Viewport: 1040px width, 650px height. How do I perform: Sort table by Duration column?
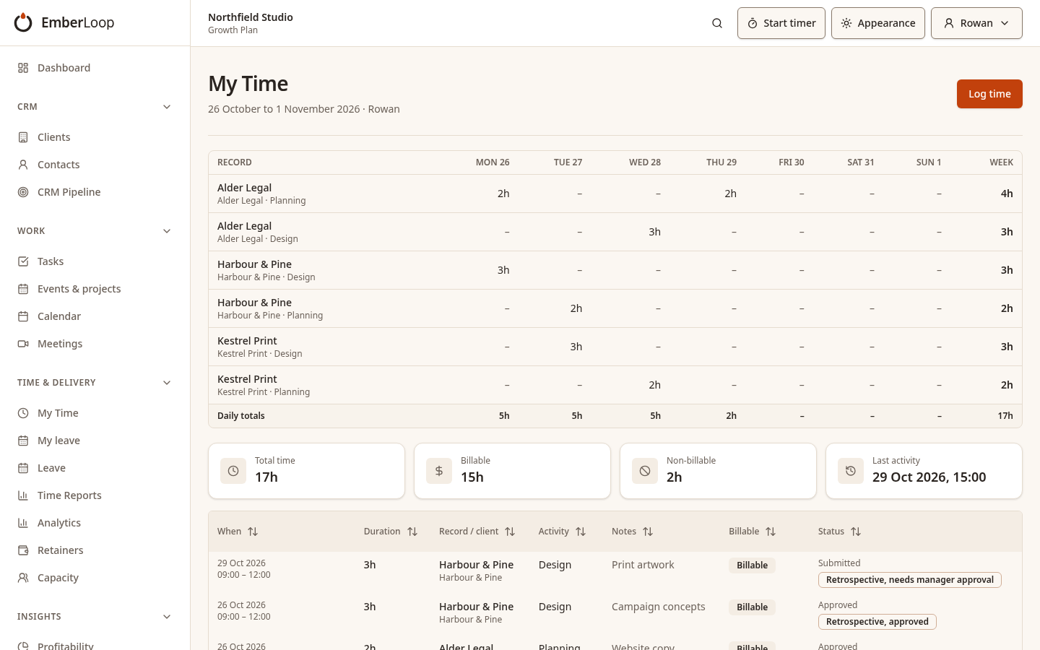[x=391, y=532]
